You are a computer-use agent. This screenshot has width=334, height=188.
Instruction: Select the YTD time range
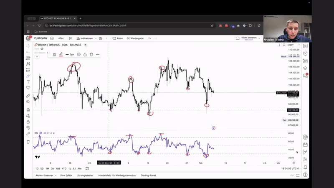64,169
